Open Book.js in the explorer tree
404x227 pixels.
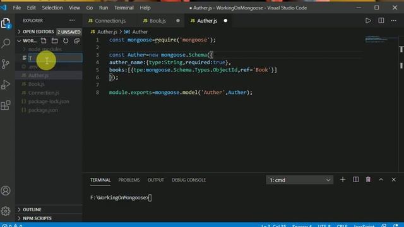49,84
